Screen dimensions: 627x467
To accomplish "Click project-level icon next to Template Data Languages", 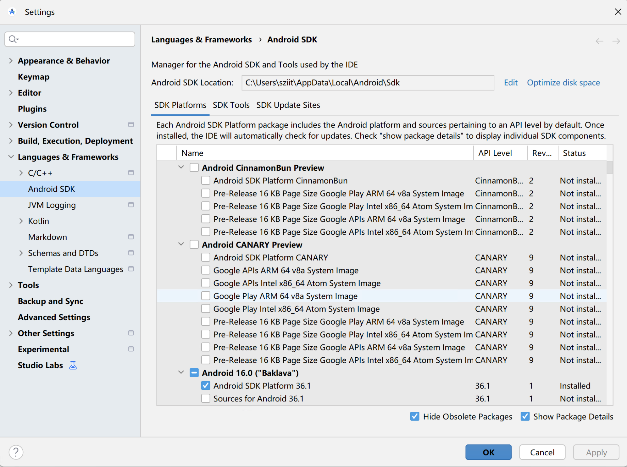I will pyautogui.click(x=131, y=269).
